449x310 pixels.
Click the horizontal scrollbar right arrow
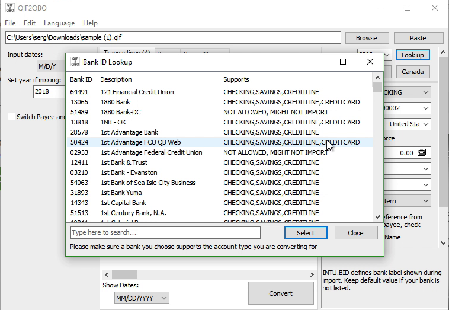click(x=312, y=274)
